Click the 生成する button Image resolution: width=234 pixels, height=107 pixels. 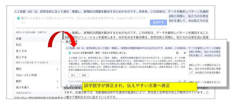click(x=158, y=22)
